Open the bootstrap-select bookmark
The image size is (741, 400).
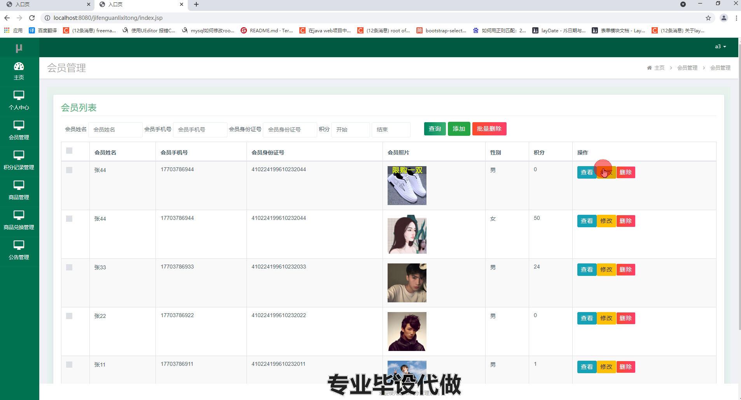click(x=441, y=30)
